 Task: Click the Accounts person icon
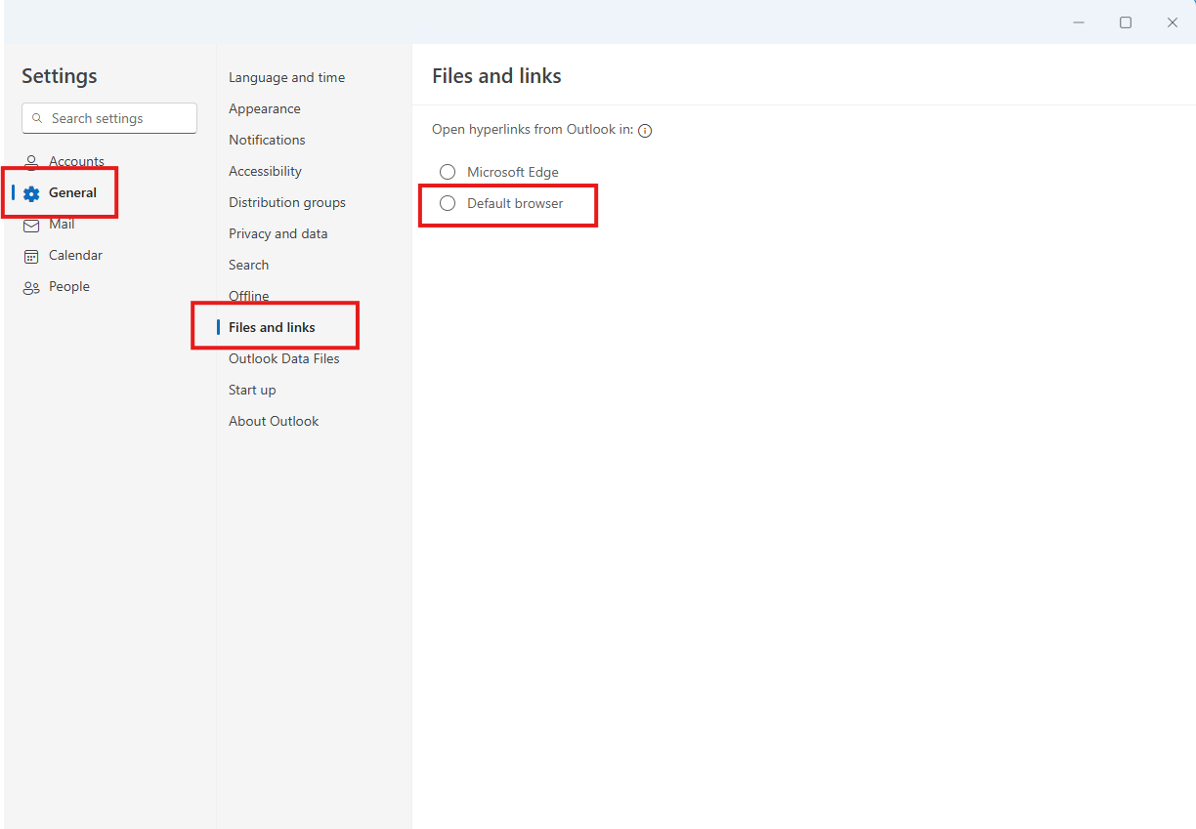31,161
